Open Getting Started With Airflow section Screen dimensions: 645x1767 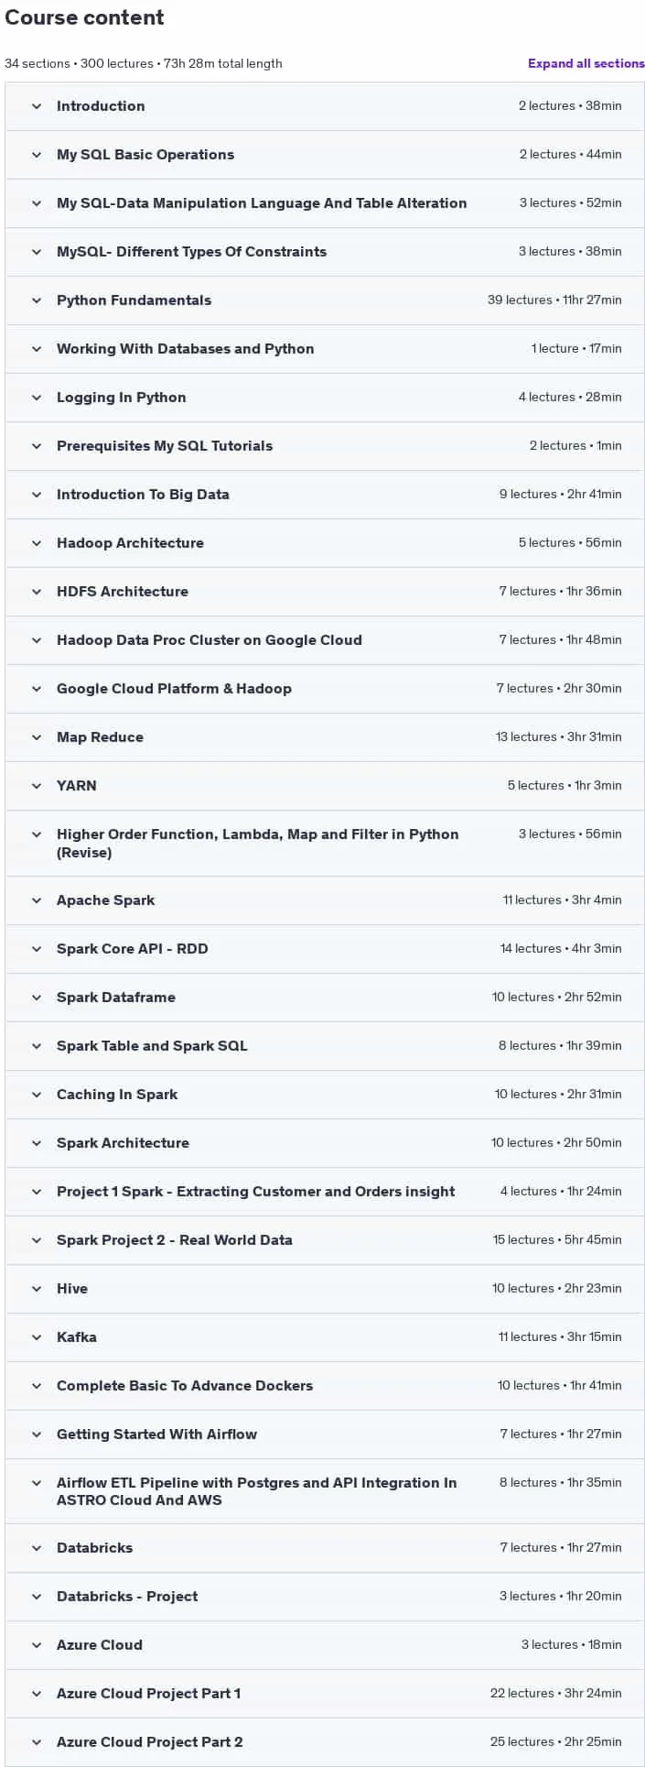tap(325, 1434)
